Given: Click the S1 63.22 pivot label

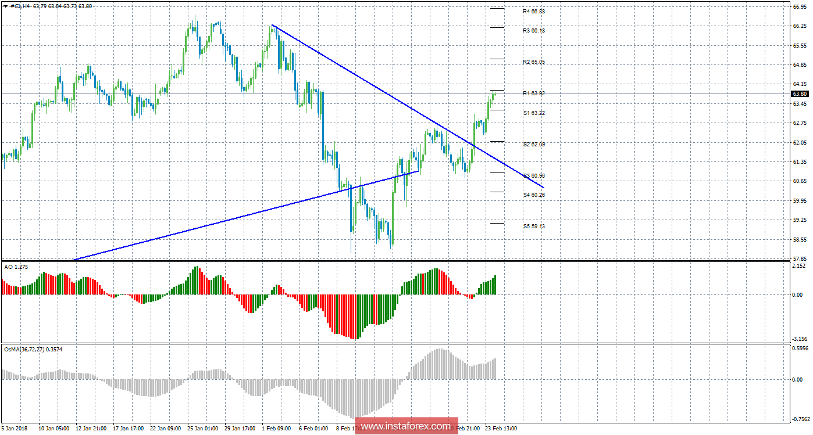Looking at the screenshot, I should (533, 113).
